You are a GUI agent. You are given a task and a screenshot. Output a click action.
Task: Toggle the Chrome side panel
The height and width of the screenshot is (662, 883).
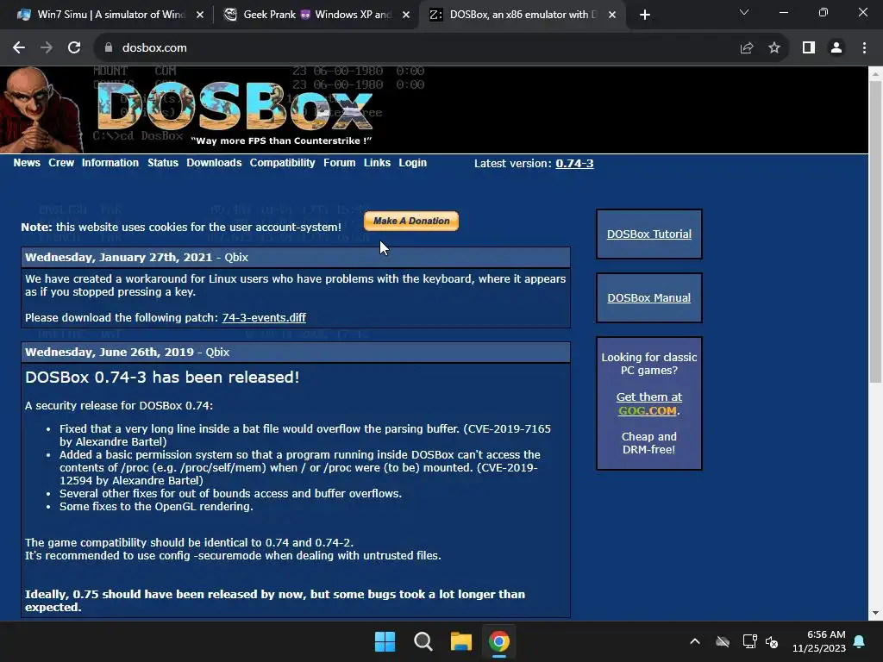[809, 48]
